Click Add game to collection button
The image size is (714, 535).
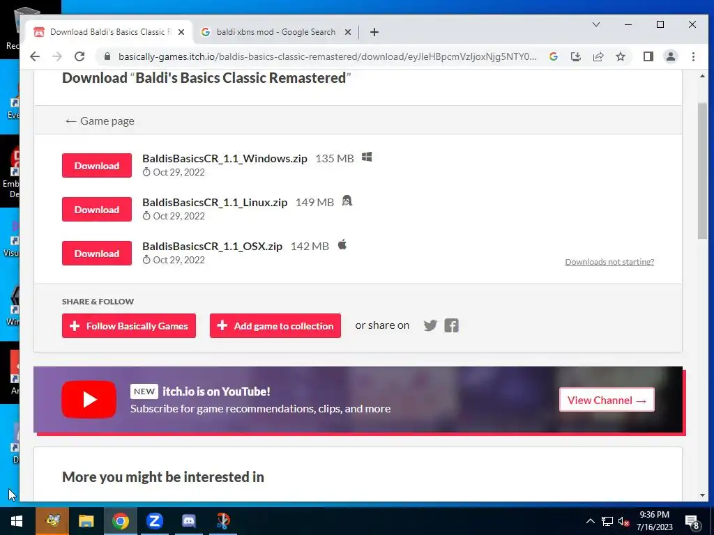point(275,326)
